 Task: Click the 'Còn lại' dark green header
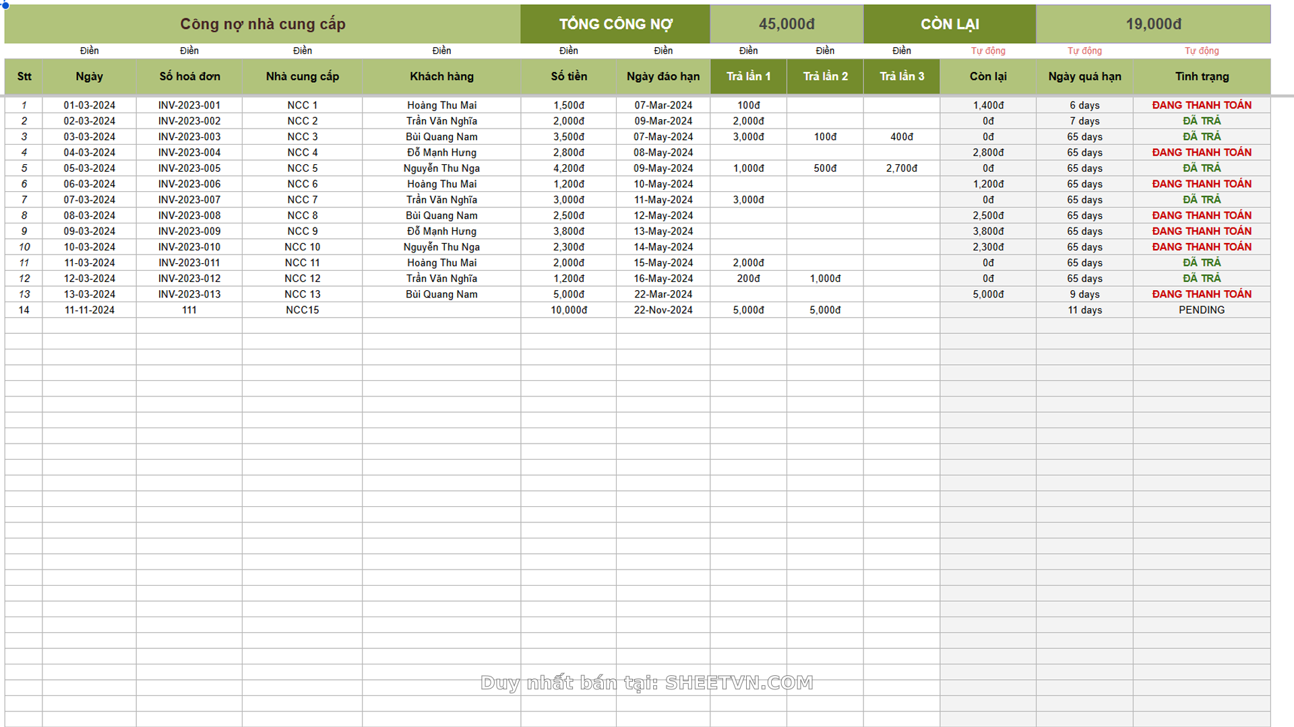point(950,24)
